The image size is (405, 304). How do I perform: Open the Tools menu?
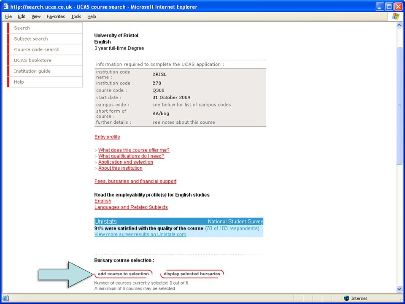pyautogui.click(x=76, y=16)
